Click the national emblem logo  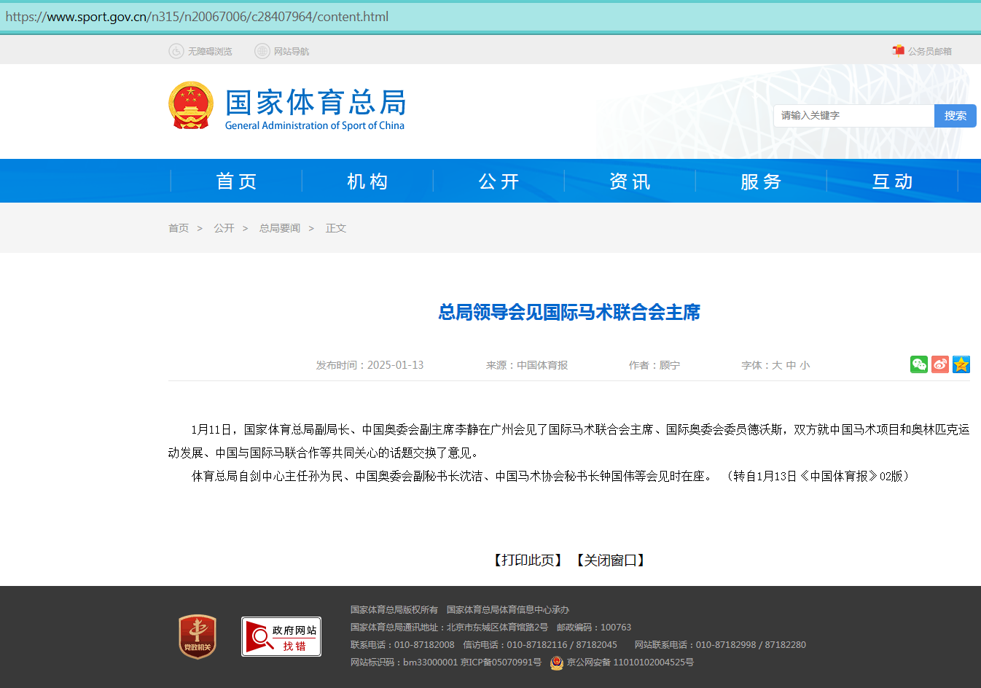pyautogui.click(x=191, y=106)
